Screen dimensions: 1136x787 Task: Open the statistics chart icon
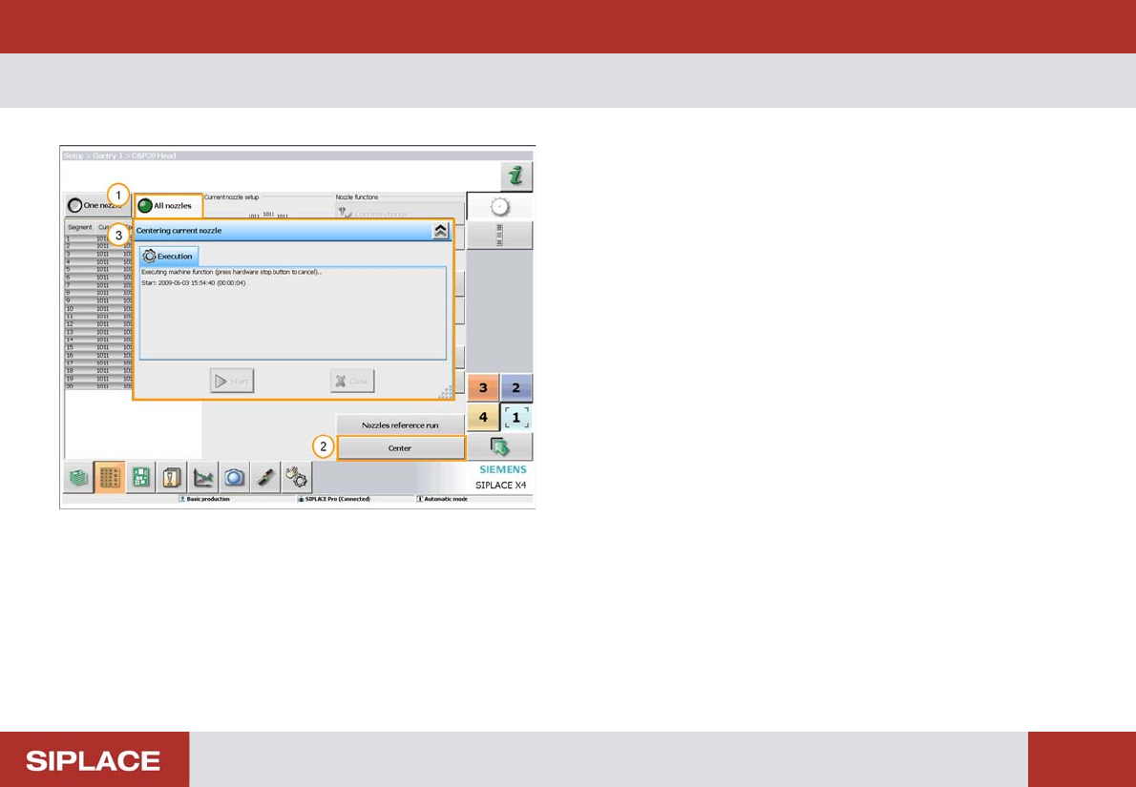click(x=202, y=478)
